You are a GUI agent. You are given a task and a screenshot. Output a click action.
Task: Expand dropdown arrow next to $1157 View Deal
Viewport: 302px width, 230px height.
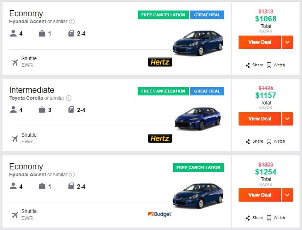tap(287, 119)
